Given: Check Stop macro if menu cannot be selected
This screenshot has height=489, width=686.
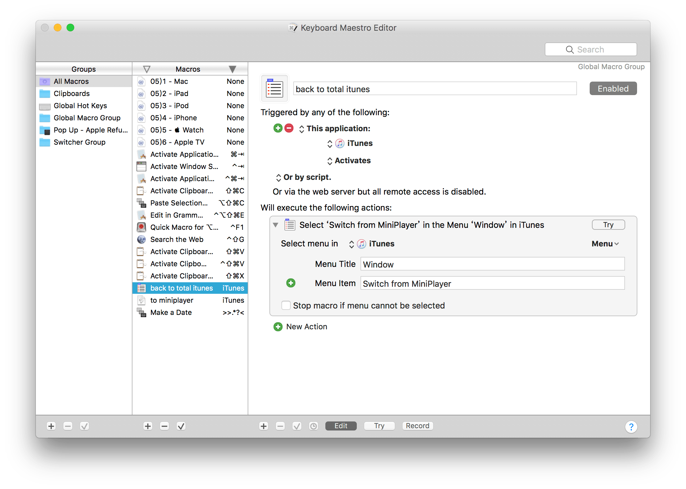Looking at the screenshot, I should coord(286,305).
